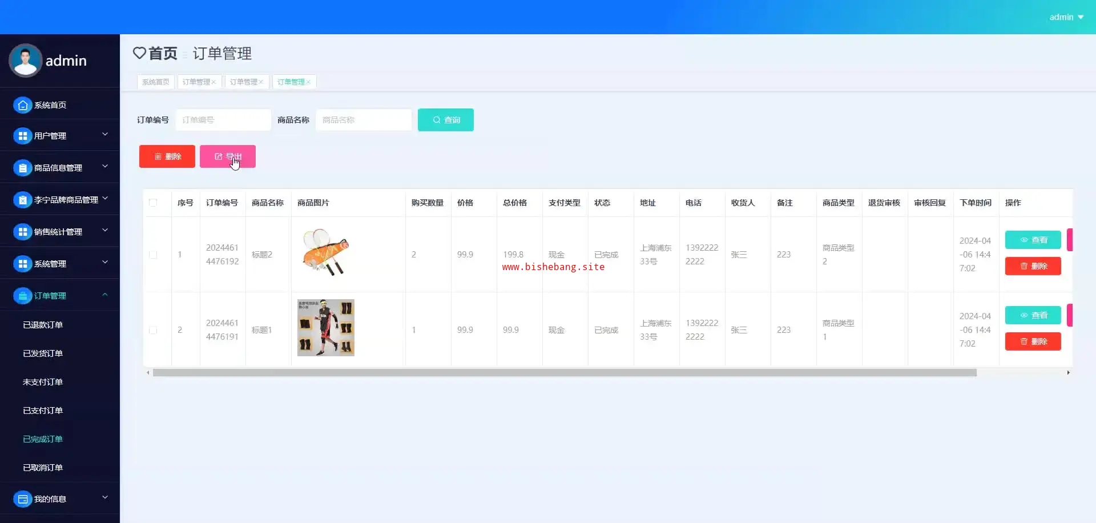The height and width of the screenshot is (523, 1096).
Task: Focus the 订单编号 search input field
Action: point(223,120)
